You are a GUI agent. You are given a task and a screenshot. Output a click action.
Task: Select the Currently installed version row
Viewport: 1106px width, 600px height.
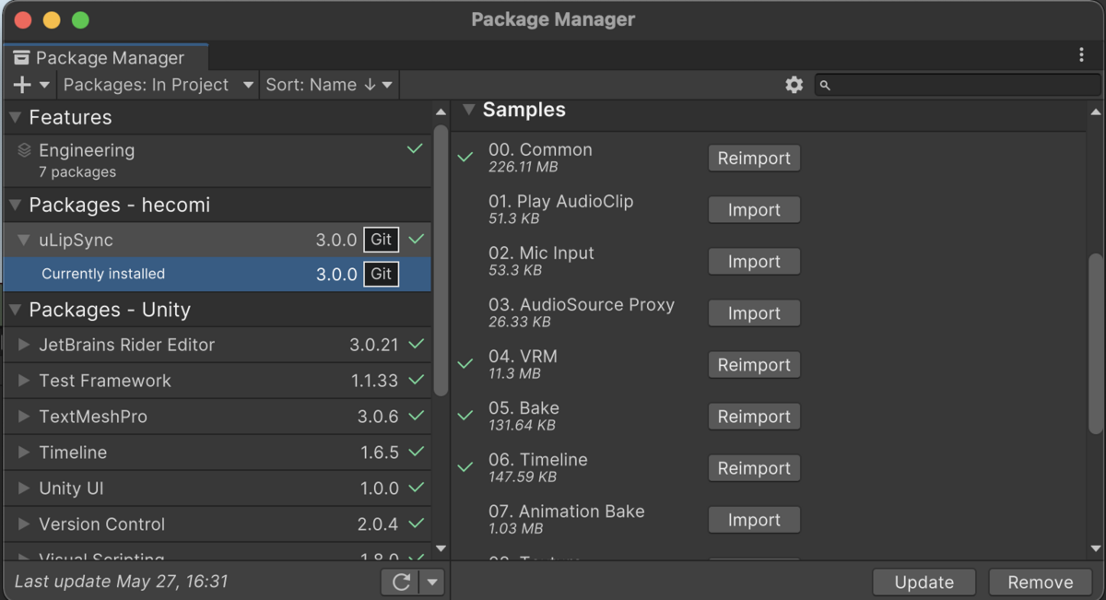[184, 274]
